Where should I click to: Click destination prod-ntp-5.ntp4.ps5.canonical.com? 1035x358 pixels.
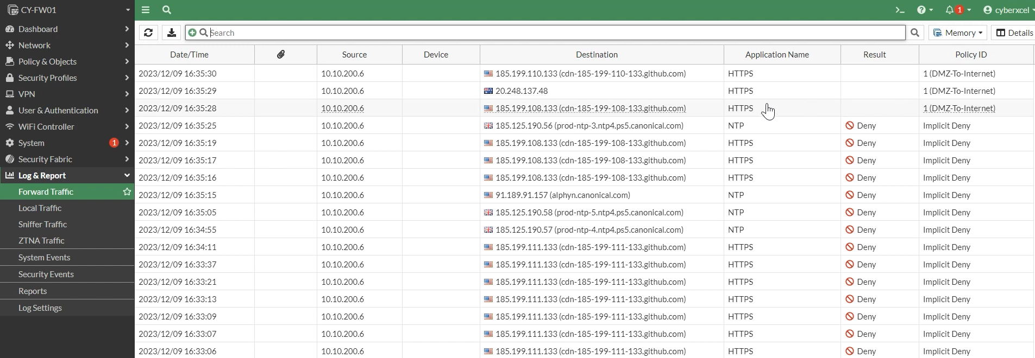[x=589, y=212]
